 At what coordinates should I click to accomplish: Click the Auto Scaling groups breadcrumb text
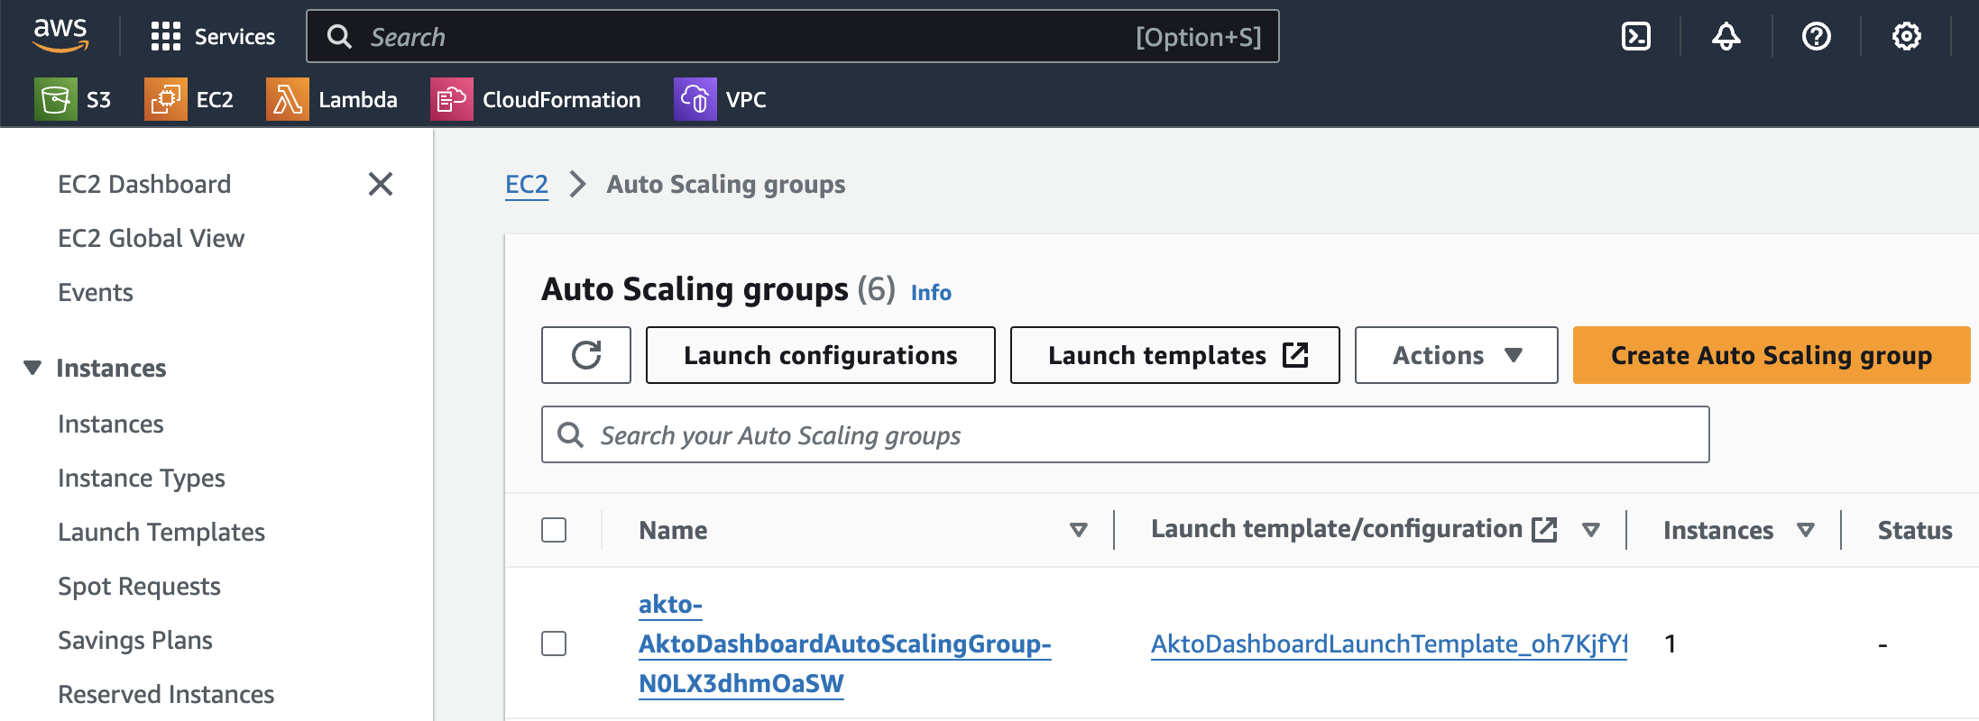[726, 184]
